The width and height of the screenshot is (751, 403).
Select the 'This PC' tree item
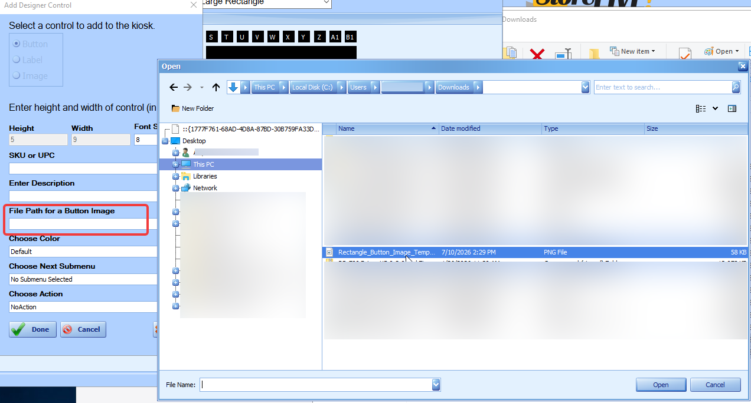click(x=204, y=164)
